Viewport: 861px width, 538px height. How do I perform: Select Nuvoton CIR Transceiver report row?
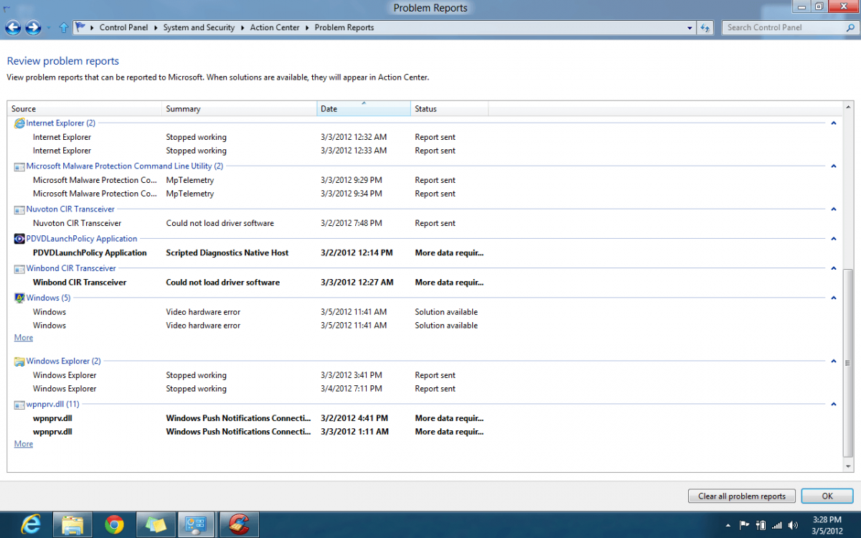point(423,223)
